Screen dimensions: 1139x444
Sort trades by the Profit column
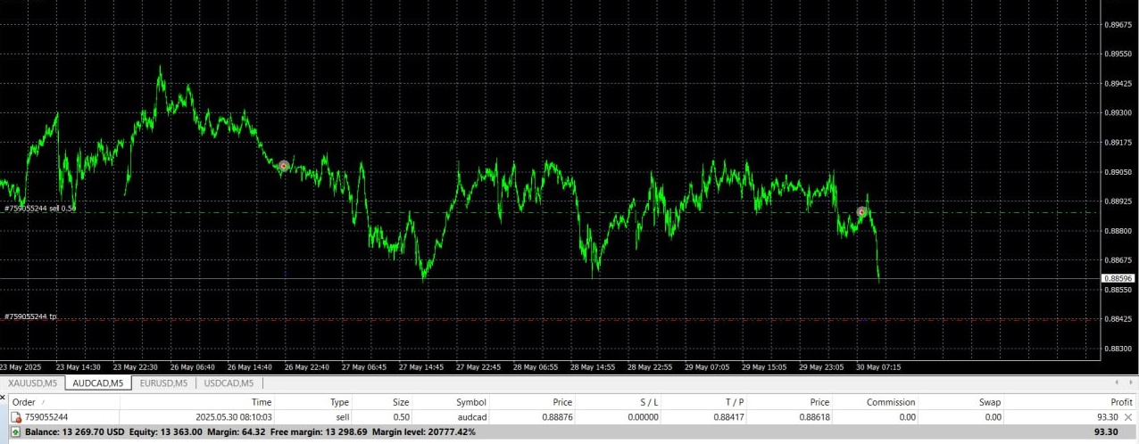coord(1120,402)
